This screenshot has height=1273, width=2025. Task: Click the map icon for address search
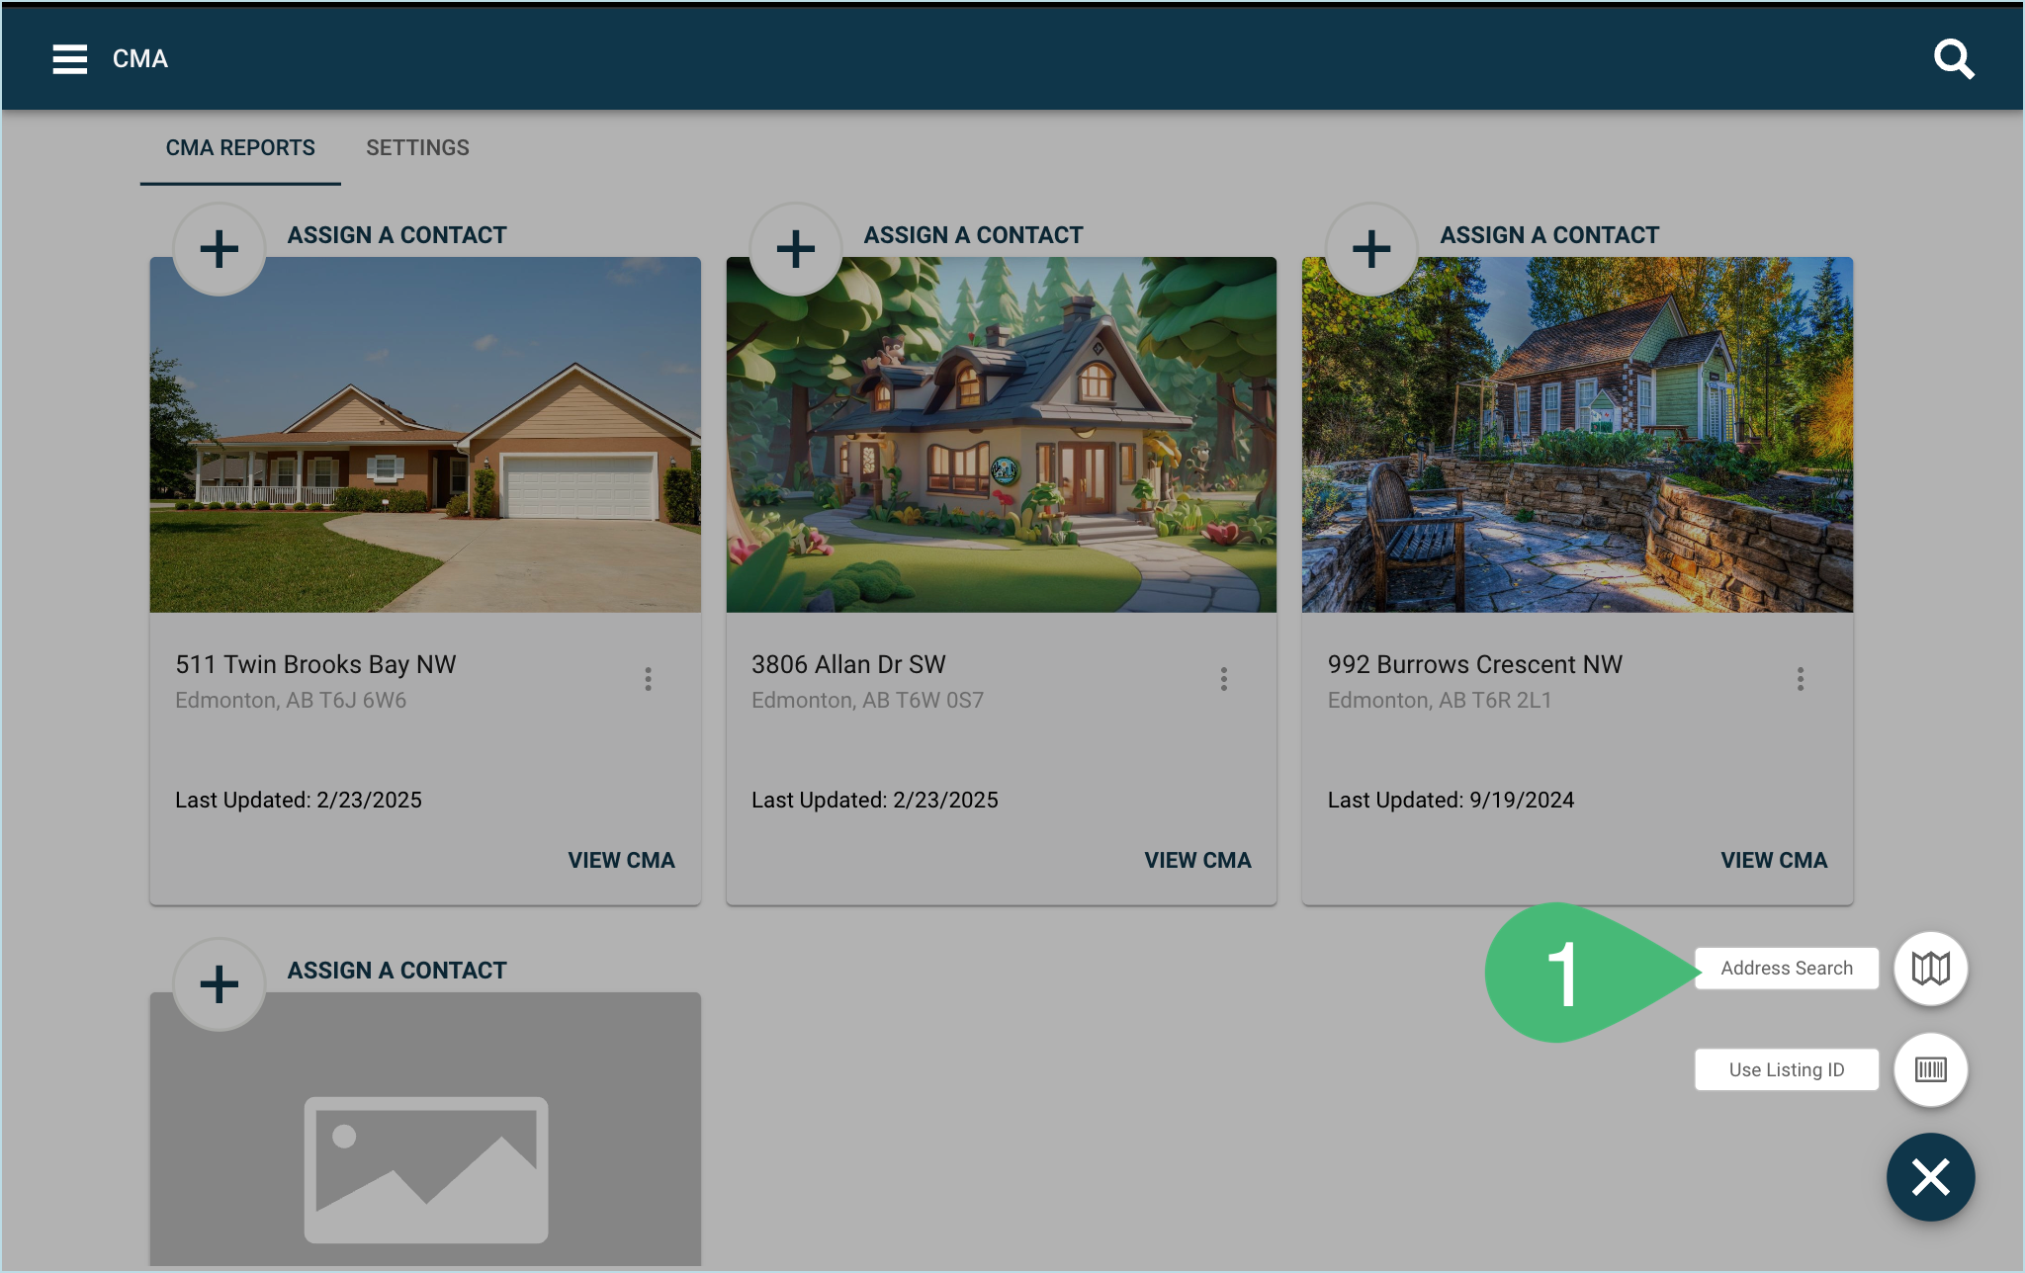pyautogui.click(x=1930, y=969)
